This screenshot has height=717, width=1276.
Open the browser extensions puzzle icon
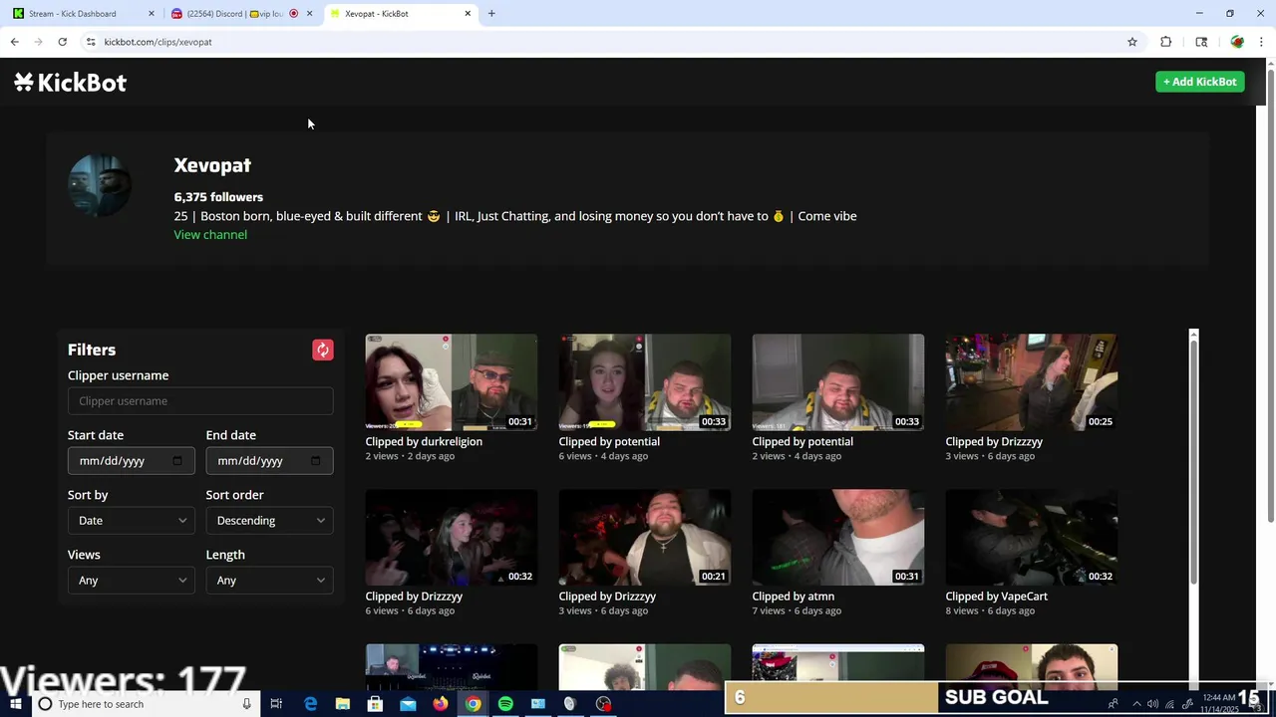[x=1165, y=42]
